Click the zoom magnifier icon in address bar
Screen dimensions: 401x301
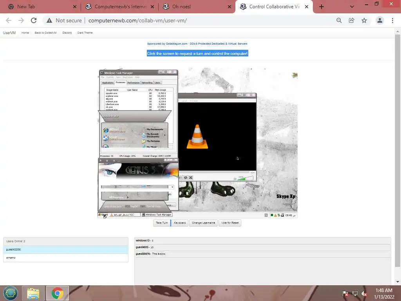pos(339,20)
